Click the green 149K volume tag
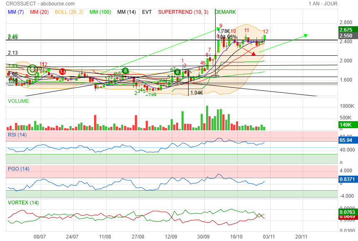 (346, 125)
